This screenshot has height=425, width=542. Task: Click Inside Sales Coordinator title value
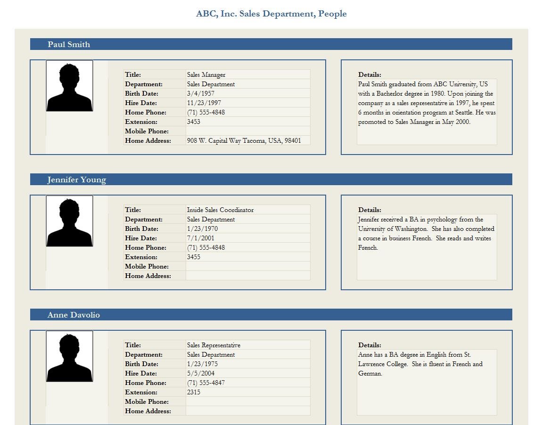(220, 210)
